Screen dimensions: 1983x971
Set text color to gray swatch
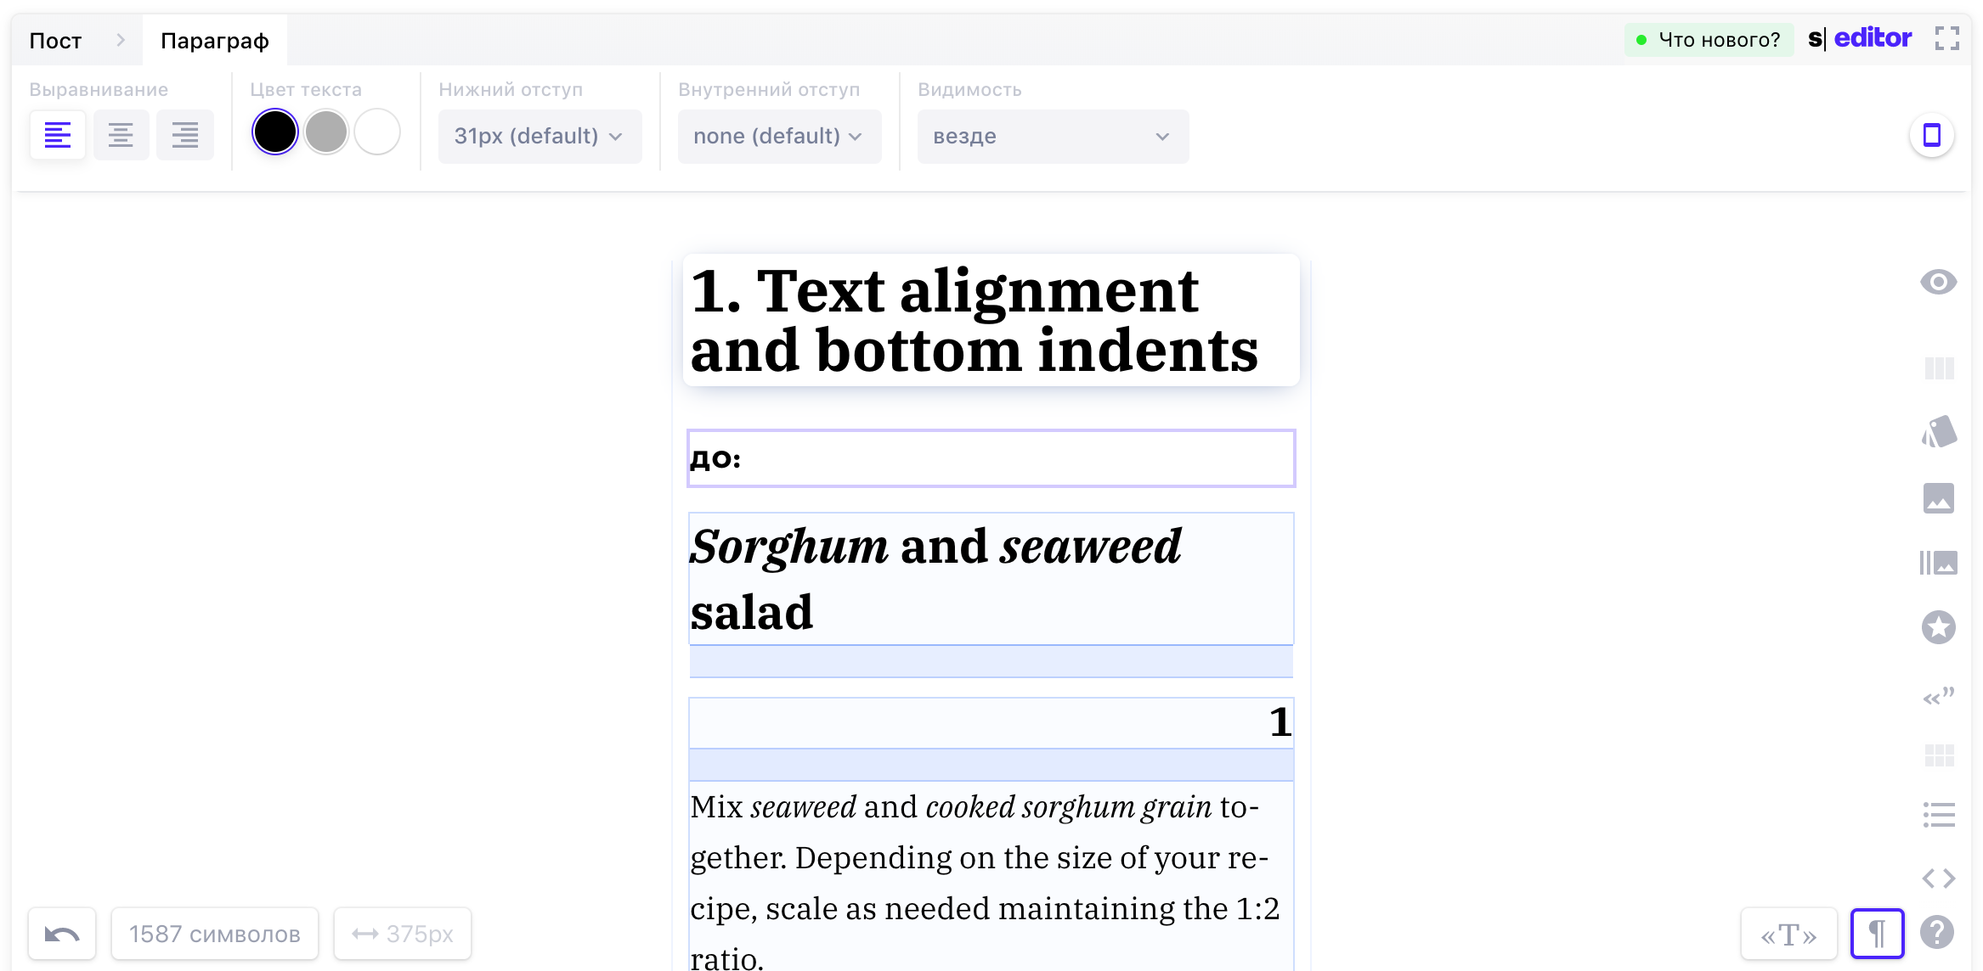[x=325, y=132]
